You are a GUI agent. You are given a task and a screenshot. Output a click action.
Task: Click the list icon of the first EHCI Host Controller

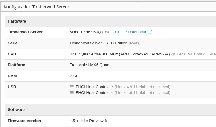coord(72,87)
